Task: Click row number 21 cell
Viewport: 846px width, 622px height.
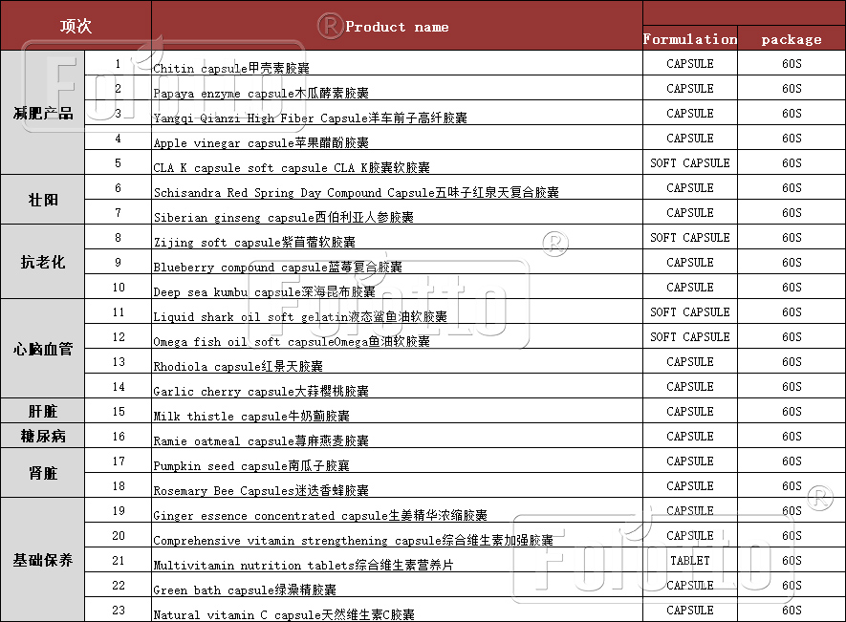Action: point(119,560)
